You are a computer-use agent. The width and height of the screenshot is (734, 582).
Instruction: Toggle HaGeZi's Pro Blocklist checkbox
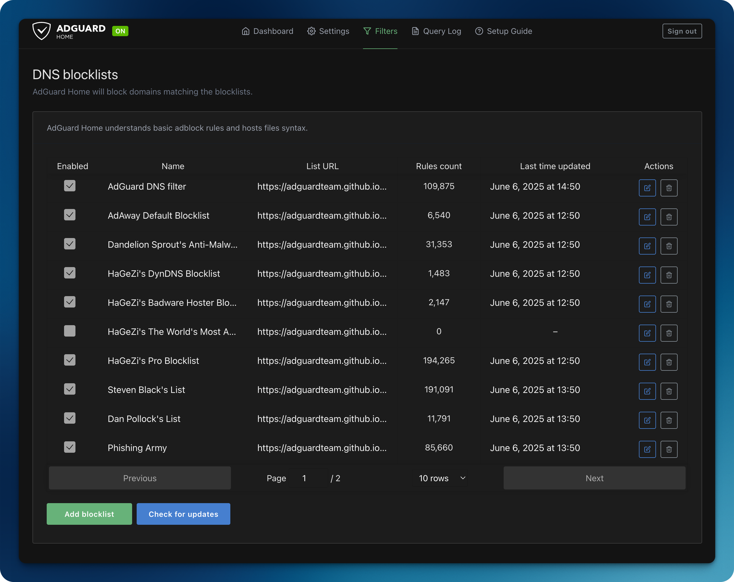(x=70, y=360)
